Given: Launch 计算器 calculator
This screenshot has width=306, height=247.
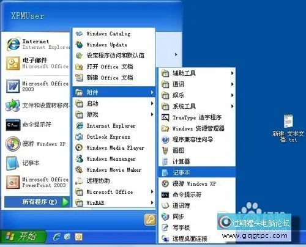Looking at the screenshot, I should pos(197,161).
